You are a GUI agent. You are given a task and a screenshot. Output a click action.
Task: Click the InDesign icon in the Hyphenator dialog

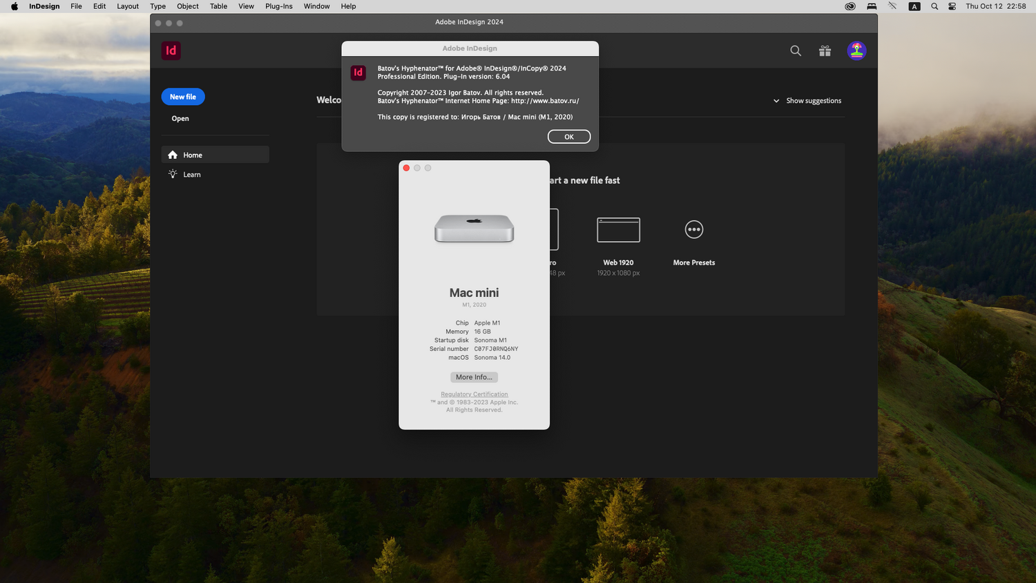(x=358, y=73)
